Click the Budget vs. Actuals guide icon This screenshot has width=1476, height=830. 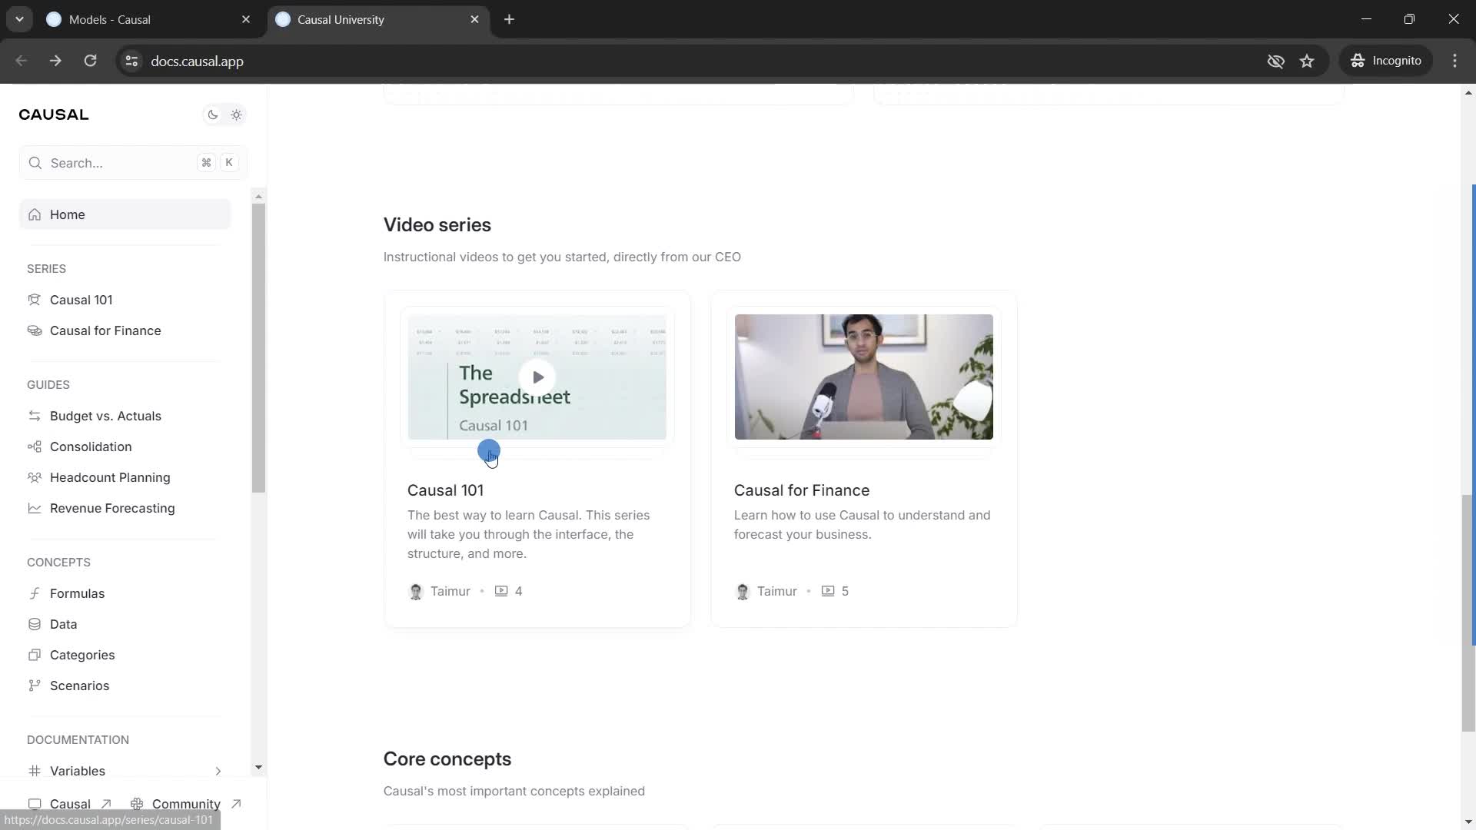(x=35, y=416)
